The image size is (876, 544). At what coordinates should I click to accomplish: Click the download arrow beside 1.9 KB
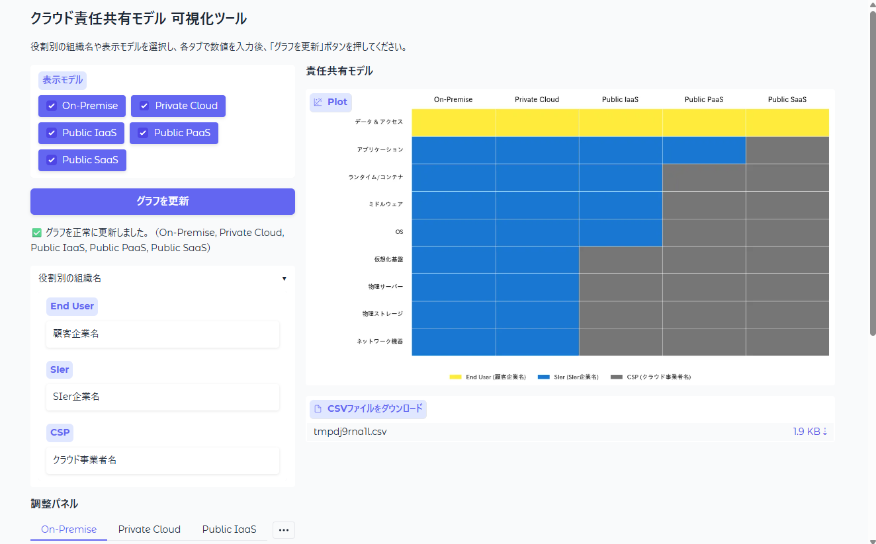coord(825,432)
